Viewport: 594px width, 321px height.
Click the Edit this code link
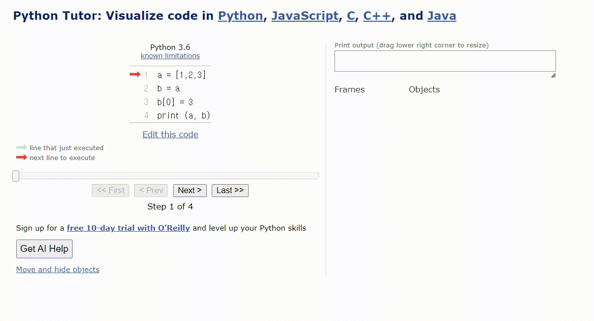170,134
